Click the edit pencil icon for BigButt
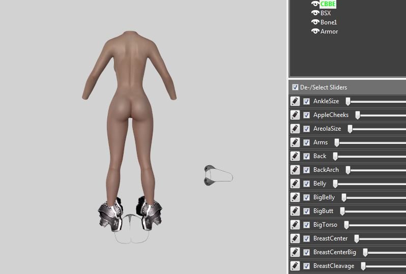The width and height of the screenshot is (406, 274). [x=295, y=211]
